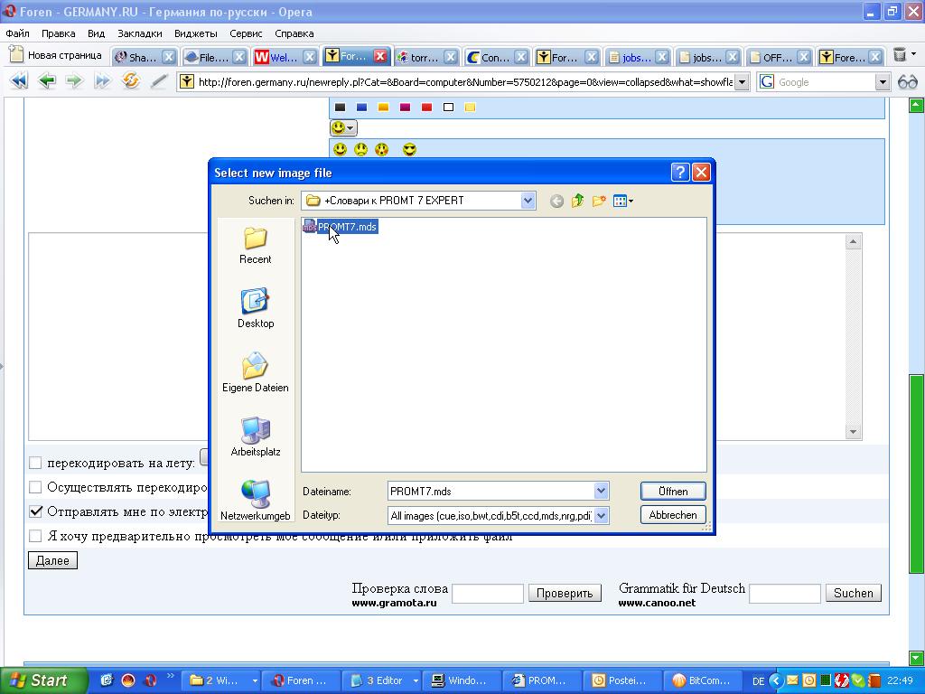
Task: Click the Далее button
Action: [52, 560]
